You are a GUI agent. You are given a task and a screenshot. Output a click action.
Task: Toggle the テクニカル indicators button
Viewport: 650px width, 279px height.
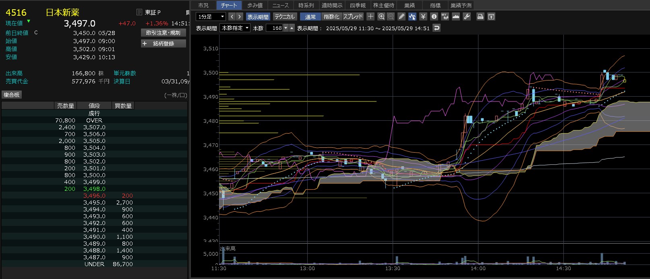coord(285,17)
